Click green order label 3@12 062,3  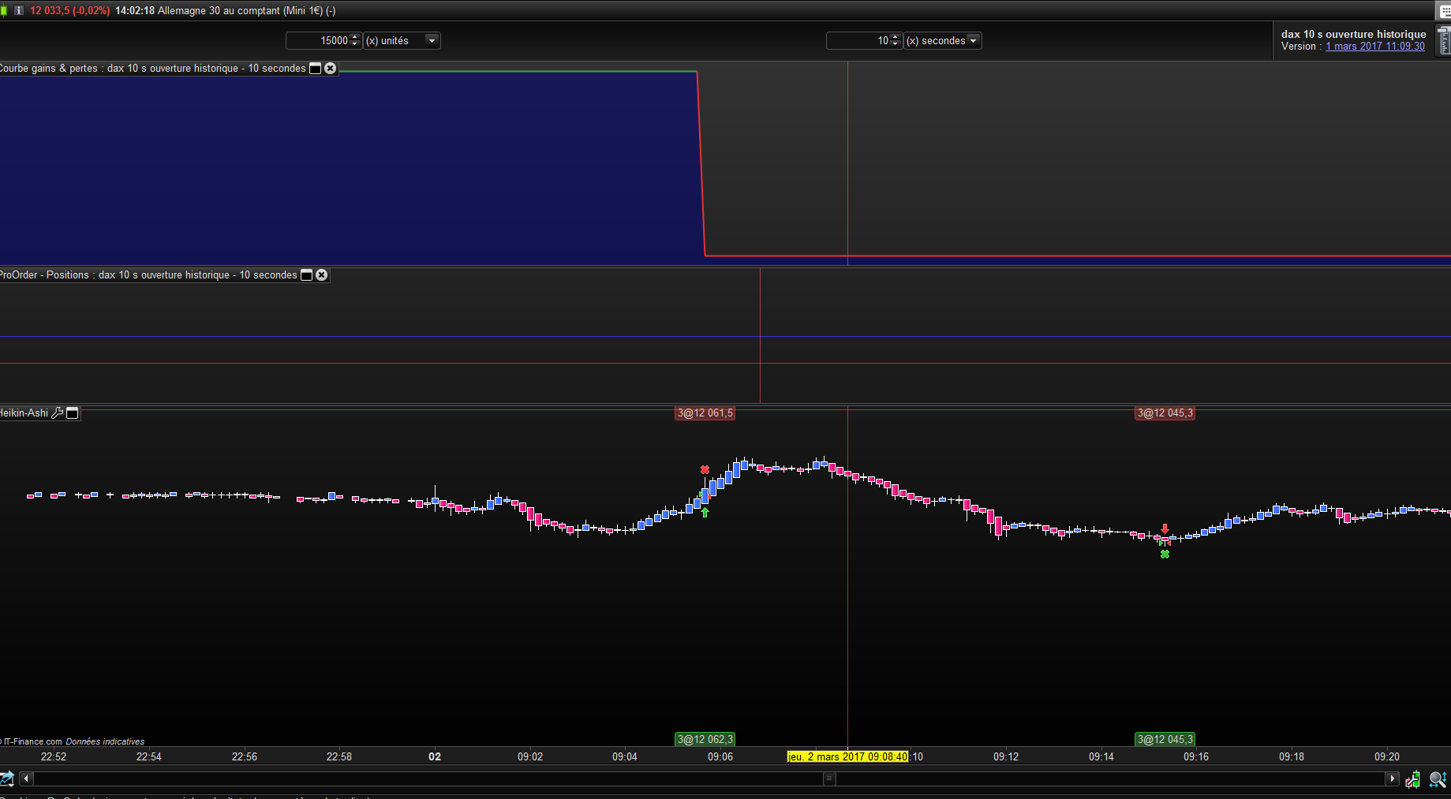pos(705,740)
